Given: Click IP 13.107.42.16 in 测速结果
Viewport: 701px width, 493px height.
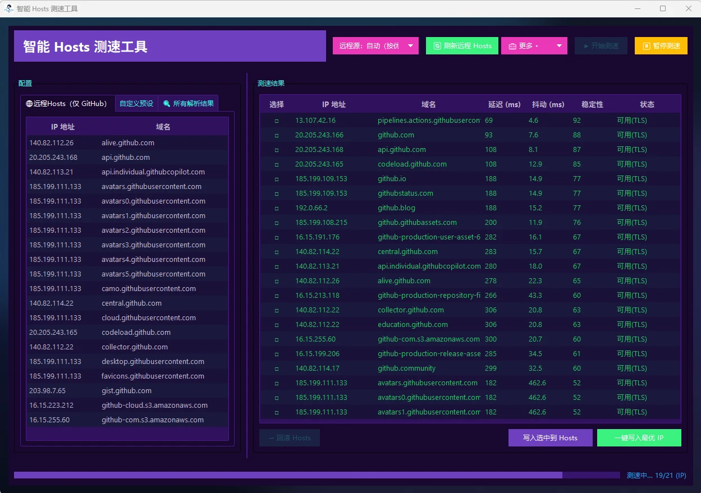Looking at the screenshot, I should coord(315,121).
